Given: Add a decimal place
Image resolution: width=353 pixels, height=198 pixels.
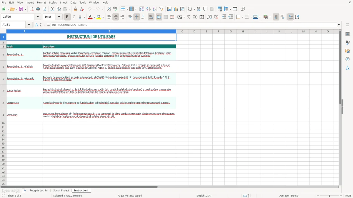Looking at the screenshot, I should (x=209, y=17).
